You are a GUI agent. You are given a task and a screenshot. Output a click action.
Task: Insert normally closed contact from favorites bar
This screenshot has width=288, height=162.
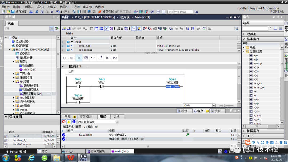pyautogui.click(x=72, y=58)
